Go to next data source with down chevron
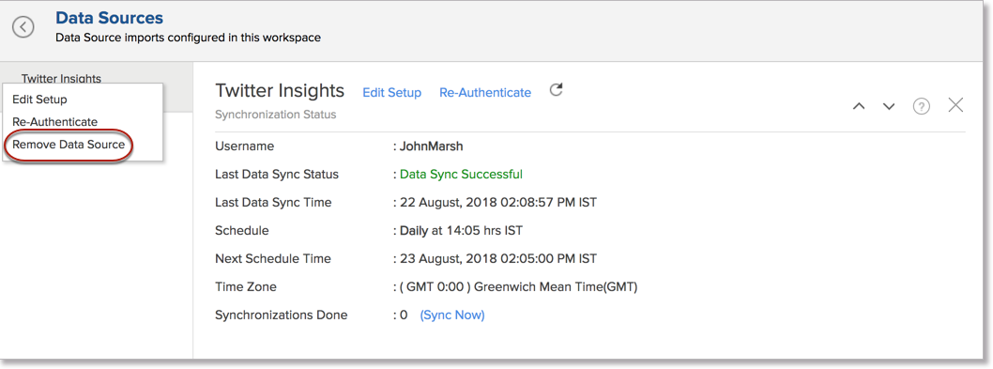The height and width of the screenshot is (369, 993). tap(889, 106)
